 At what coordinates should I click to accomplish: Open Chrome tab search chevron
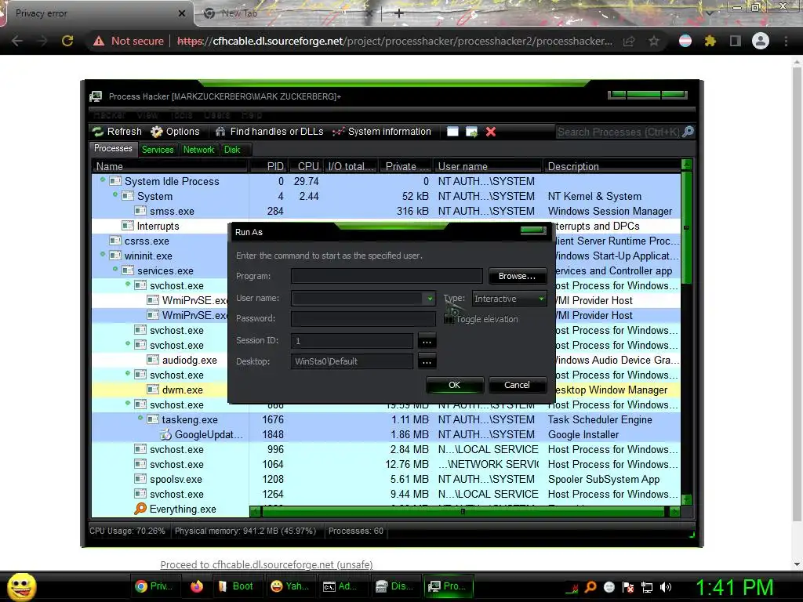pyautogui.click(x=709, y=13)
